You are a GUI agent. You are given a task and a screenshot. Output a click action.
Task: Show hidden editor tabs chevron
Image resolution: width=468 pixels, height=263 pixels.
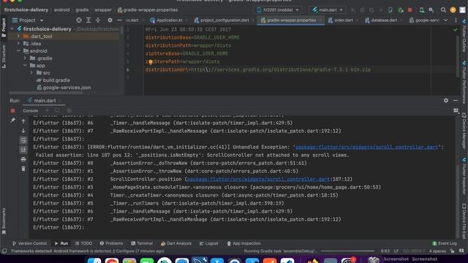(445, 20)
